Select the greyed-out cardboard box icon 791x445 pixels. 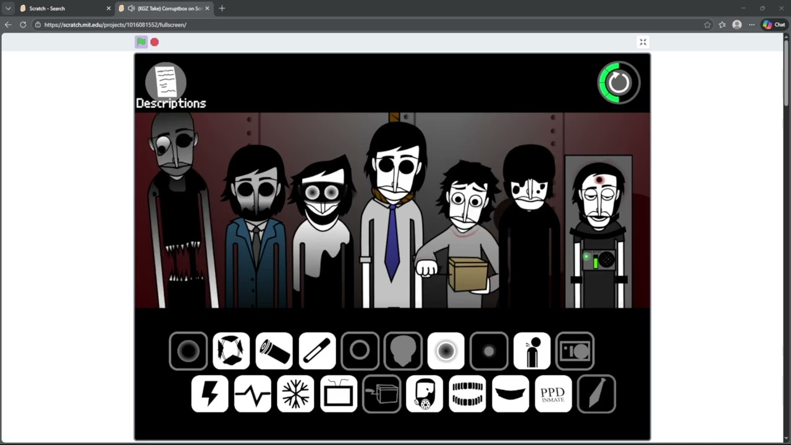[382, 394]
